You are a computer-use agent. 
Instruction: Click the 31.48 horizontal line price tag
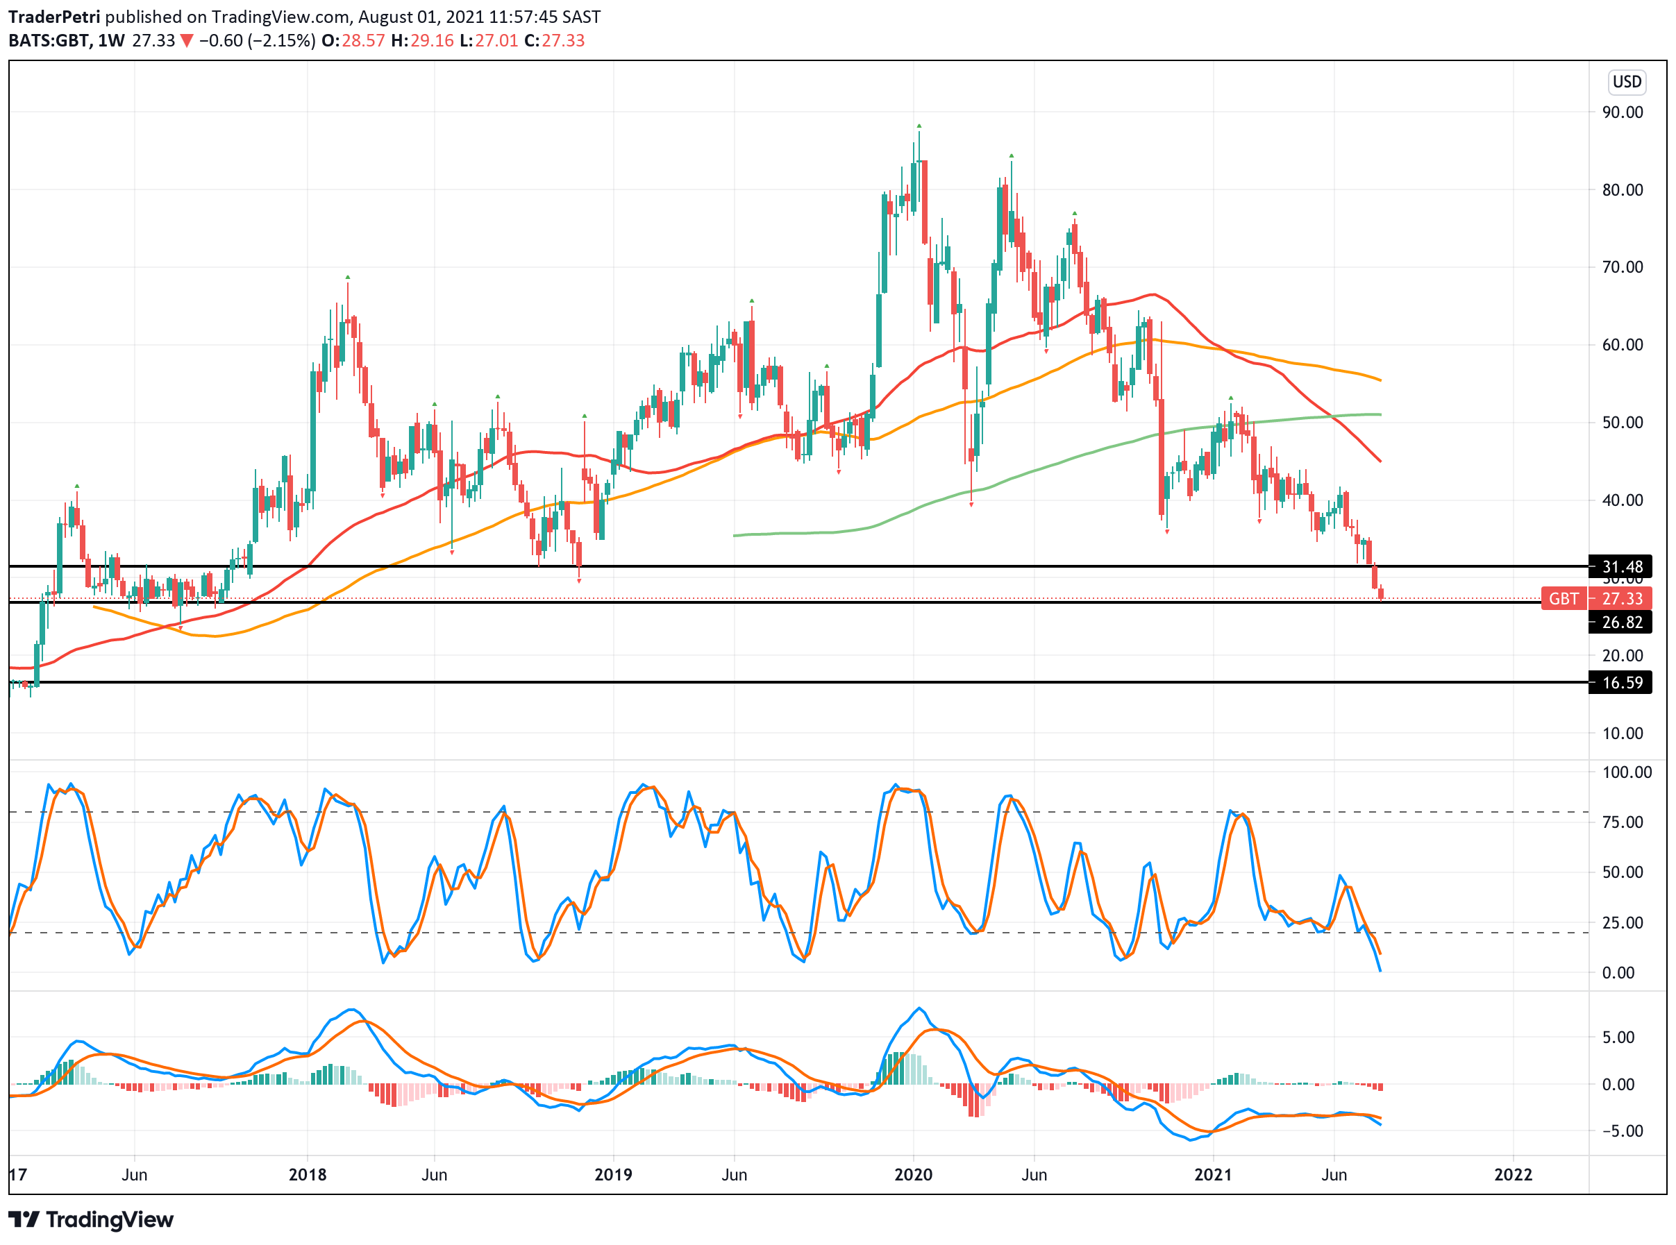1622,567
